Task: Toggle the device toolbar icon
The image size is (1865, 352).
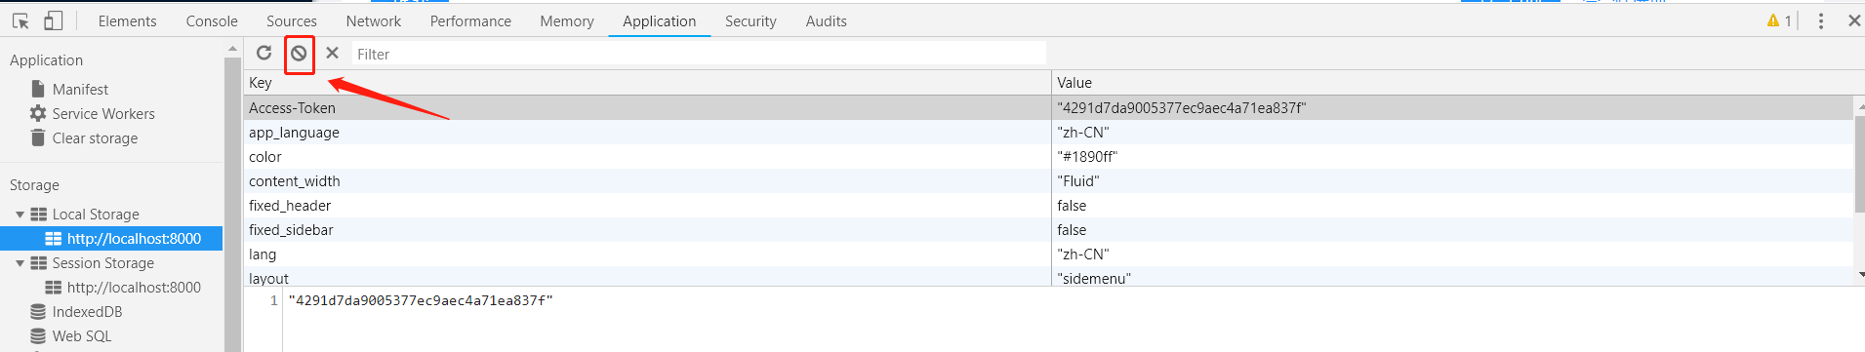Action: click(53, 20)
